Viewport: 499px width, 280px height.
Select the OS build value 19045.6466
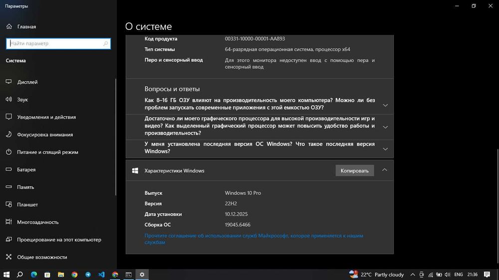pyautogui.click(x=238, y=225)
